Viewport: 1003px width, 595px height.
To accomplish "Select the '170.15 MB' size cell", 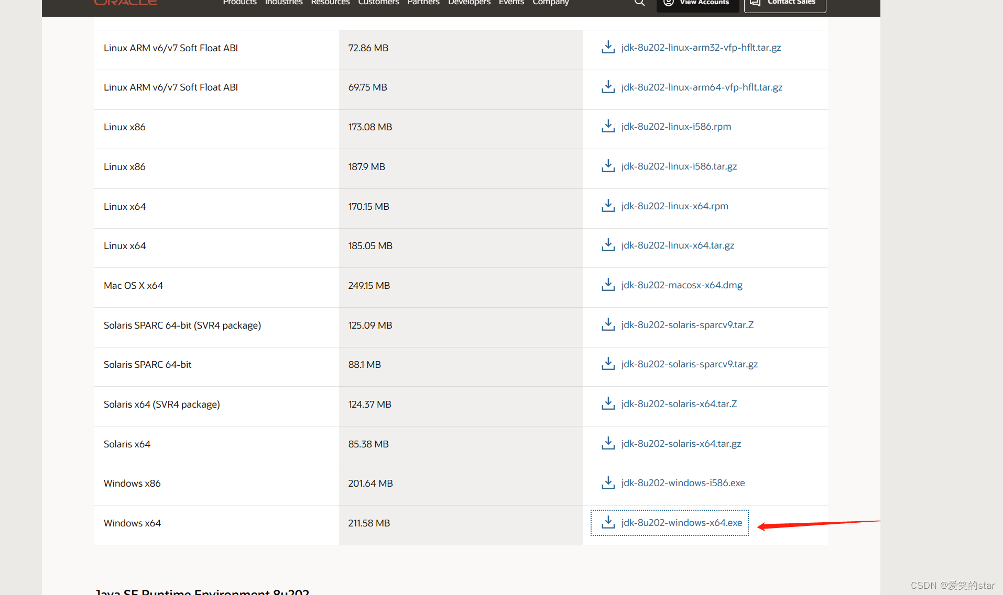I will [x=461, y=208].
